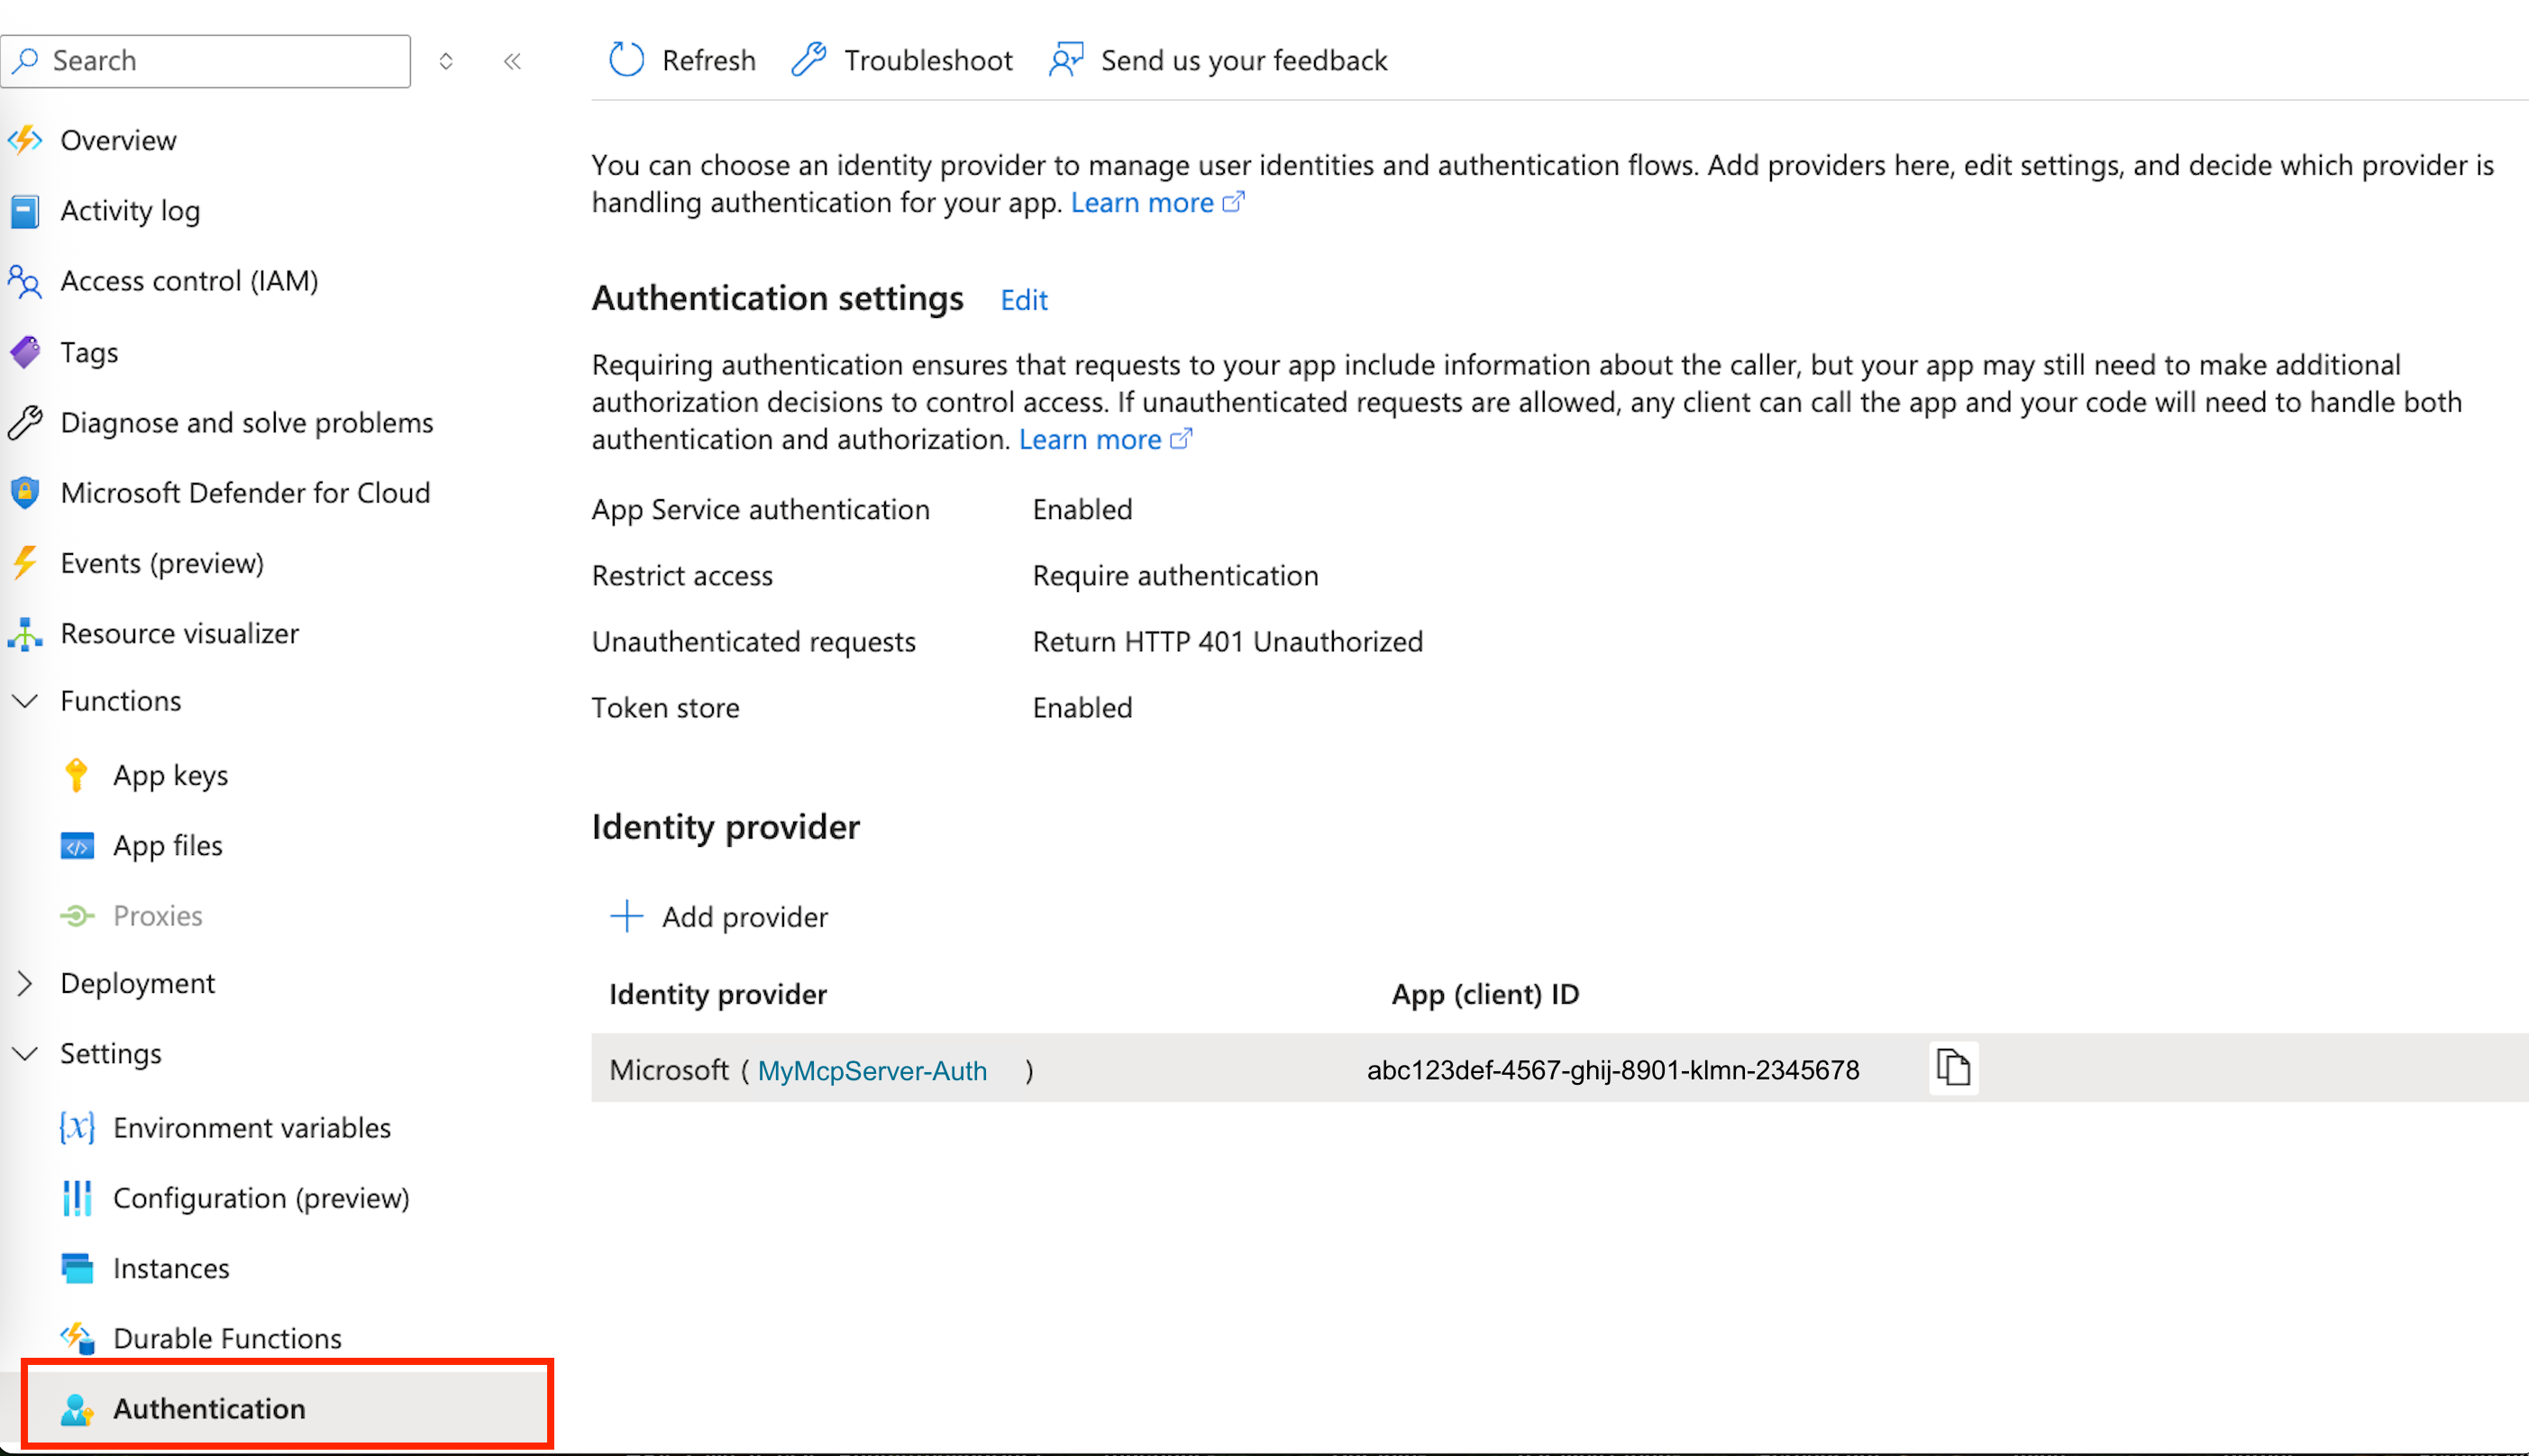
Task: Click Edit next to Authentication settings
Action: coord(1022,299)
